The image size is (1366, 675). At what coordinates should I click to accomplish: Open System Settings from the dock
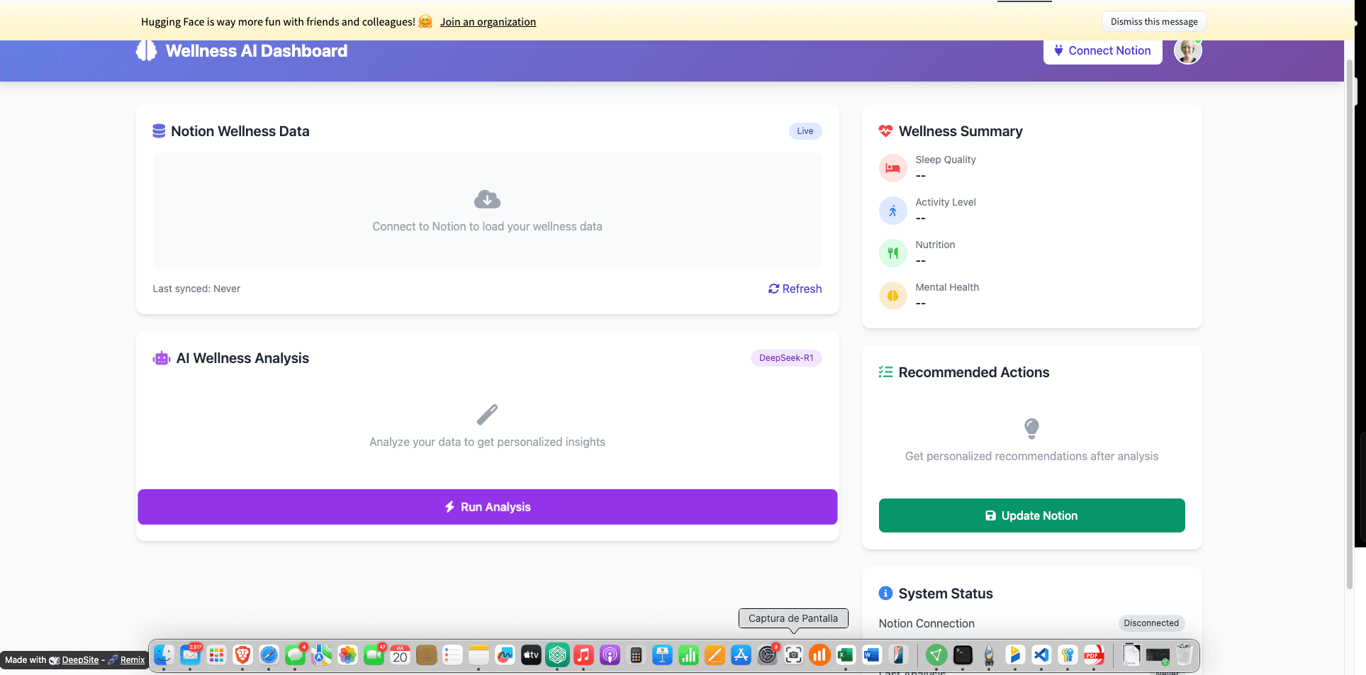(x=767, y=655)
